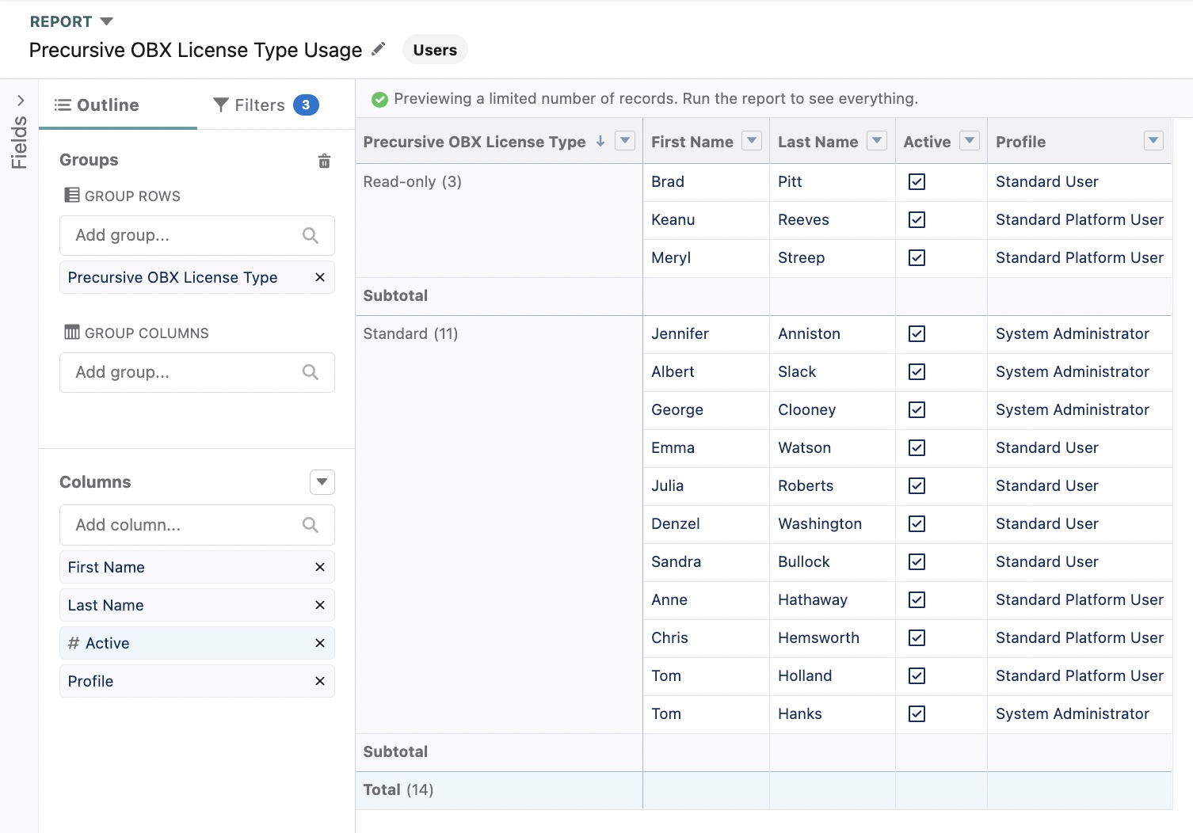Expand the Fields side panel arrow
Image resolution: width=1193 pixels, height=833 pixels.
(21, 101)
